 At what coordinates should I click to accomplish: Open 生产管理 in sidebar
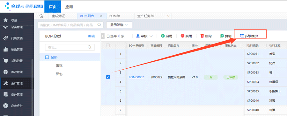coord(17,83)
